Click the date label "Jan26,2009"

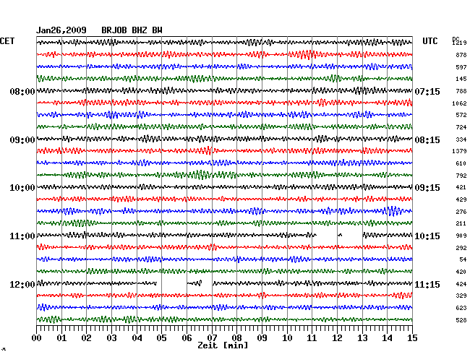click(x=61, y=30)
